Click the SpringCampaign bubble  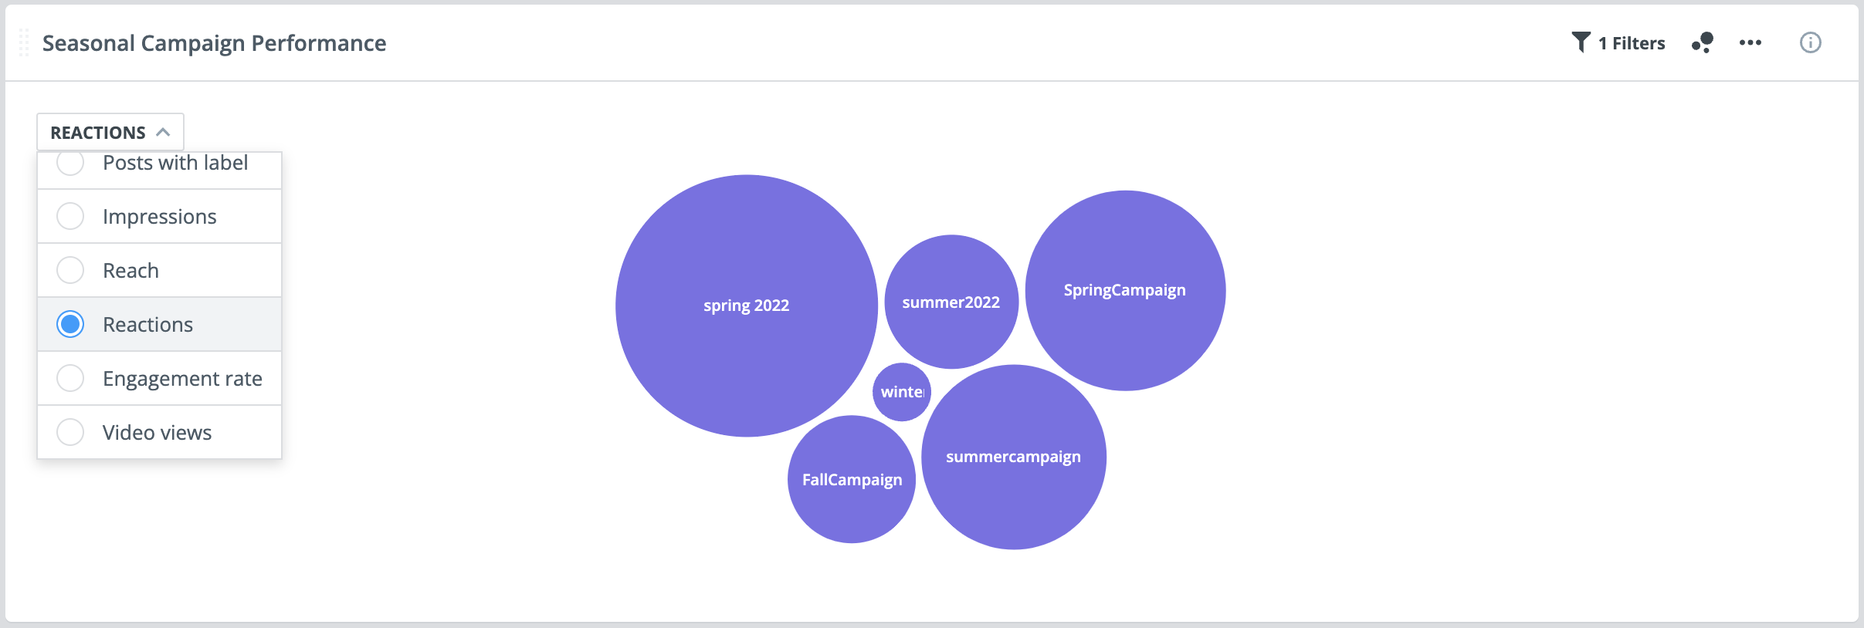(1125, 290)
